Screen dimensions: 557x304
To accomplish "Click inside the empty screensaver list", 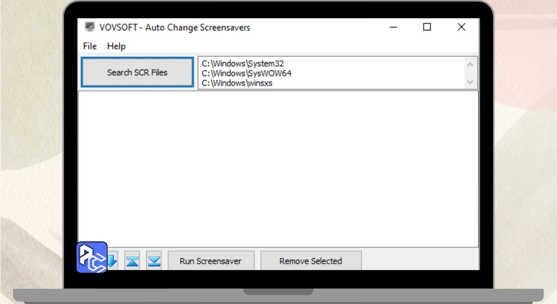I will 278,169.
